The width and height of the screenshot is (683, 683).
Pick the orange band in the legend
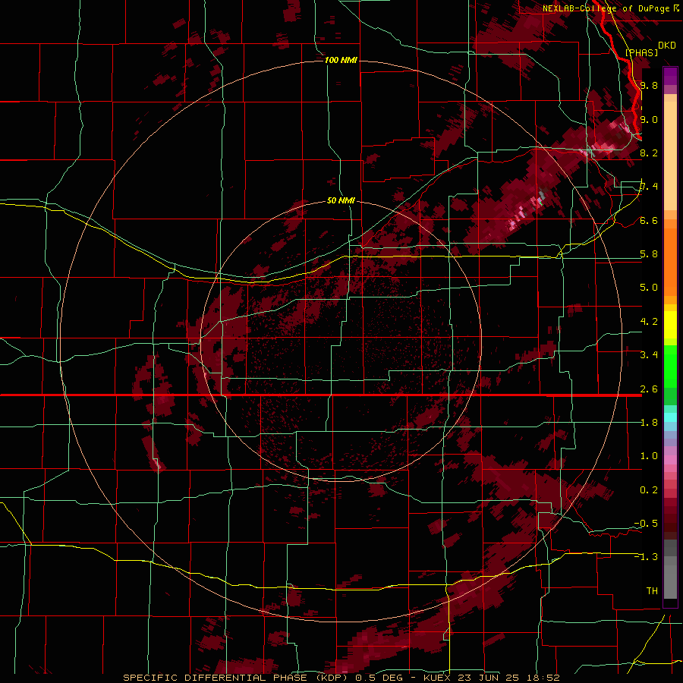click(670, 262)
